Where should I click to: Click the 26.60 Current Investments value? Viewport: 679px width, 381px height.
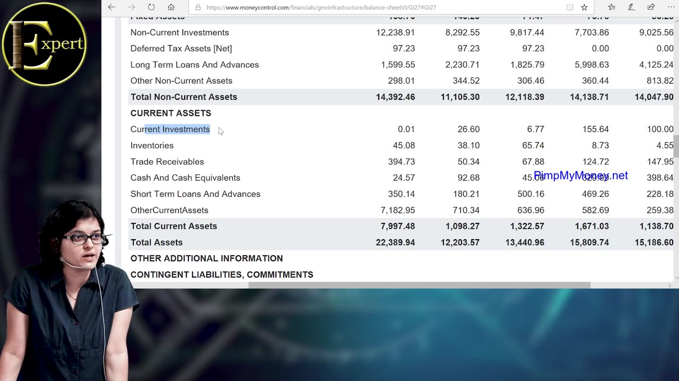coord(468,129)
